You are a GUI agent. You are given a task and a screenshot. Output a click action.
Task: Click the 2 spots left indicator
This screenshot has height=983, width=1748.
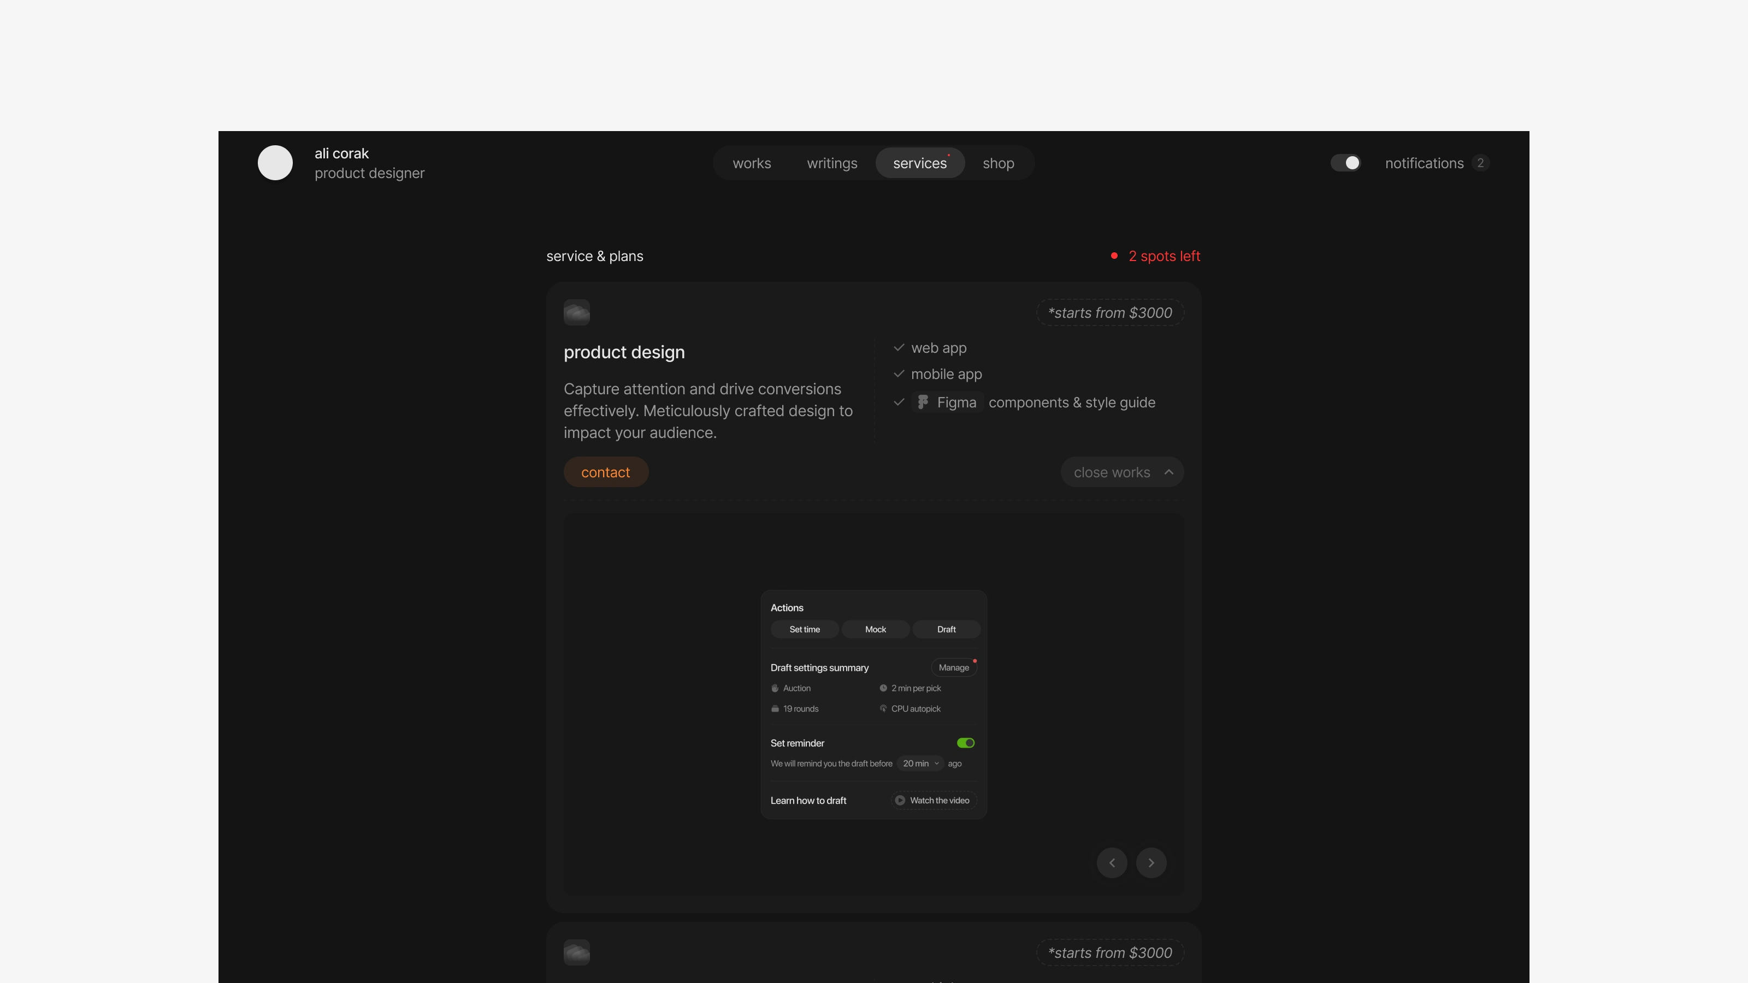(x=1155, y=256)
